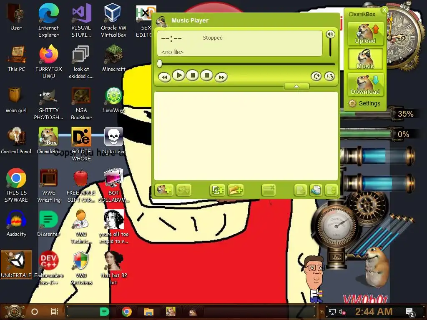
Task: Toggle repeat mode in Music Player
Action: (316, 76)
